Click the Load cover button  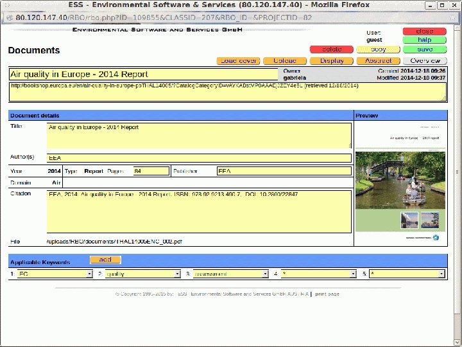(x=238, y=61)
